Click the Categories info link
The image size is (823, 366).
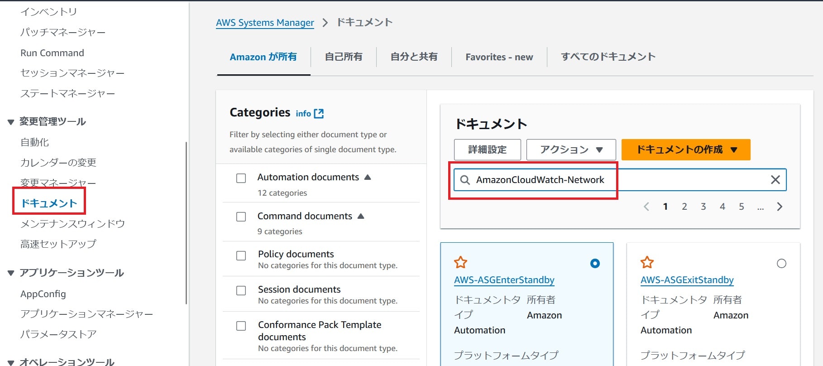tap(303, 114)
